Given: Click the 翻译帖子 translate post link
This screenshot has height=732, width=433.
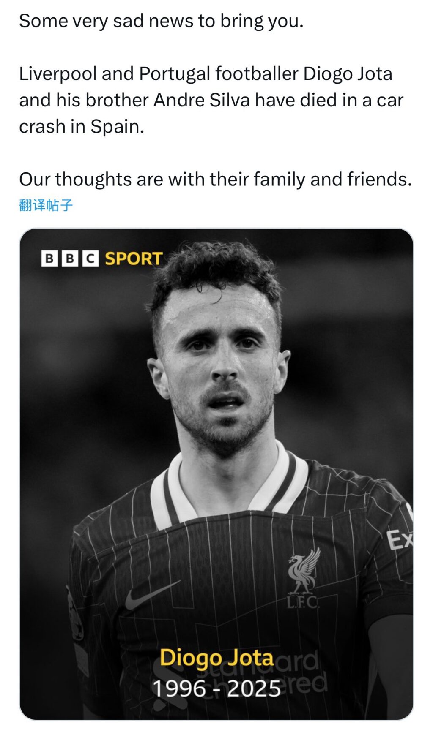Looking at the screenshot, I should coord(46,205).
